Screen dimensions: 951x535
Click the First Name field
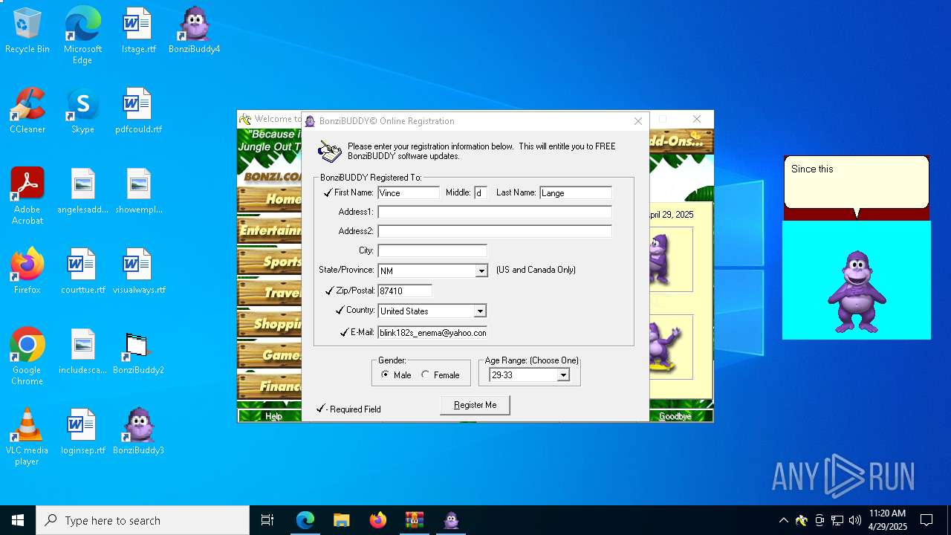pos(409,192)
